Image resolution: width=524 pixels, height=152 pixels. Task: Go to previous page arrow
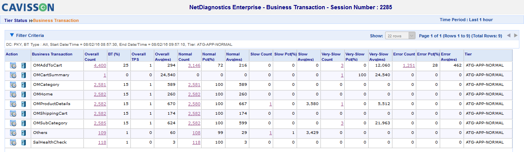point(509,35)
